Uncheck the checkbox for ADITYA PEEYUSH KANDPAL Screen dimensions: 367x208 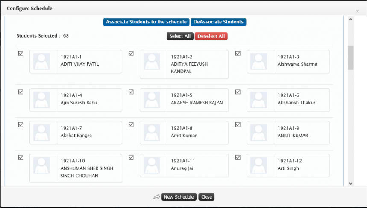[131, 53]
